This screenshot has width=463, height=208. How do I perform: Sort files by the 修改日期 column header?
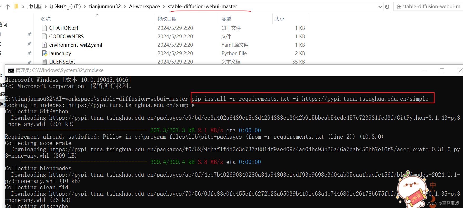point(167,19)
